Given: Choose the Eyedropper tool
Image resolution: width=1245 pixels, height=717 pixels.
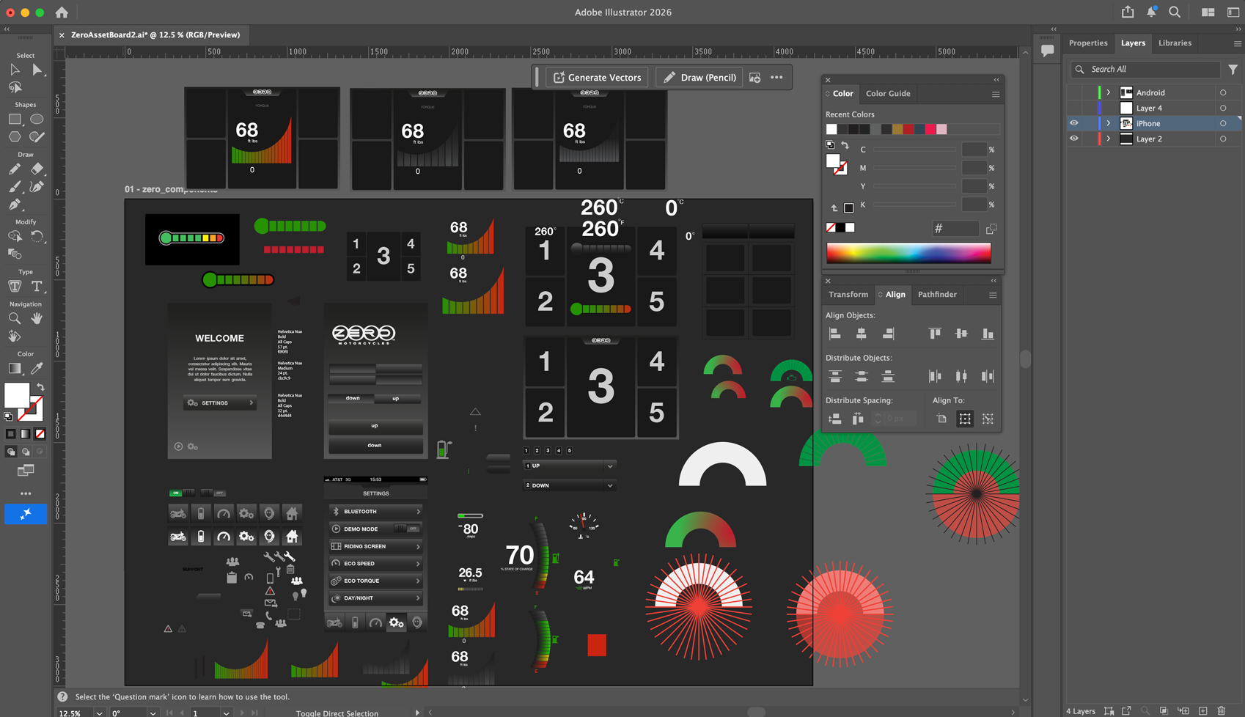Looking at the screenshot, I should point(37,369).
